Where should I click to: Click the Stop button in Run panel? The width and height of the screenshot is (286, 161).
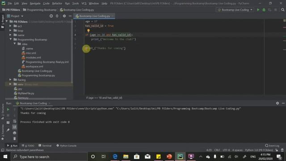[x=8, y=115]
